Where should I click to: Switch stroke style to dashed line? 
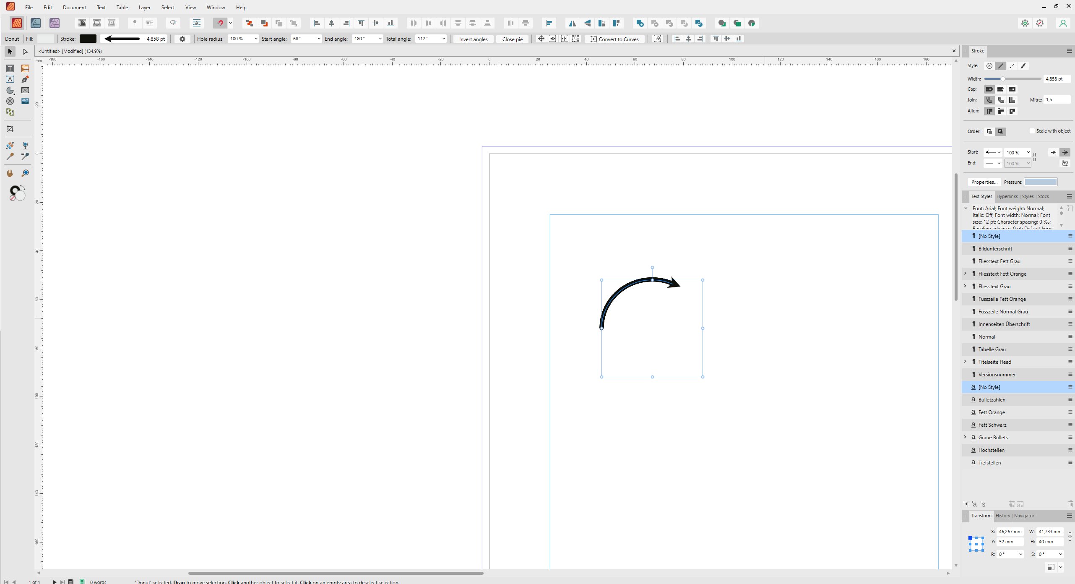click(1012, 66)
